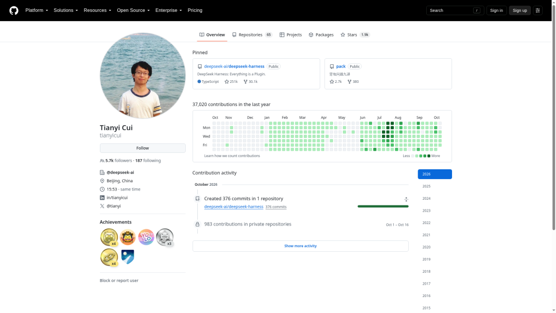Open the Pricing page
This screenshot has width=556, height=313.
(x=195, y=10)
